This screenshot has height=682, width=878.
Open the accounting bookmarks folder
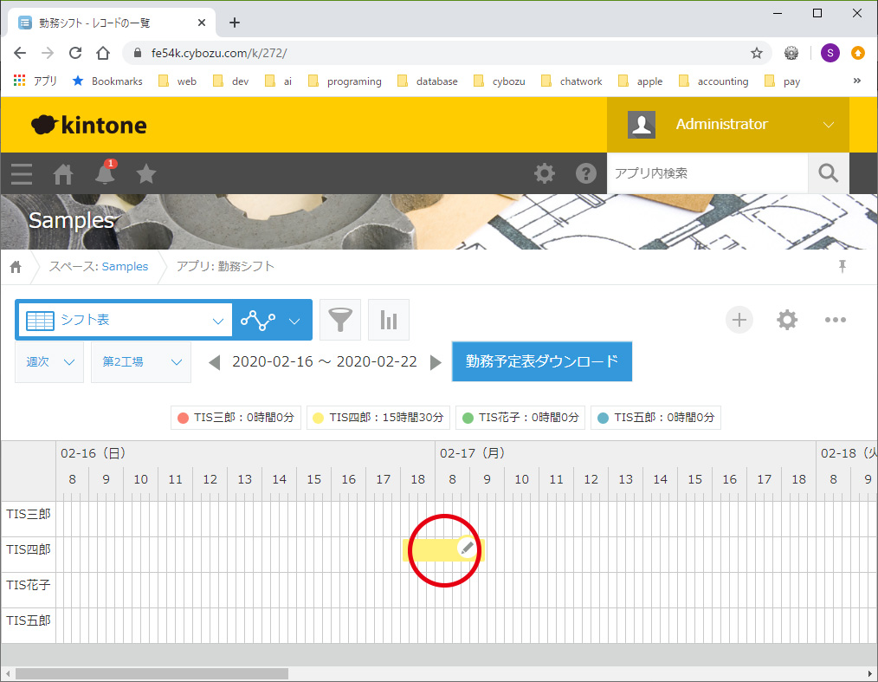pyautogui.click(x=713, y=81)
